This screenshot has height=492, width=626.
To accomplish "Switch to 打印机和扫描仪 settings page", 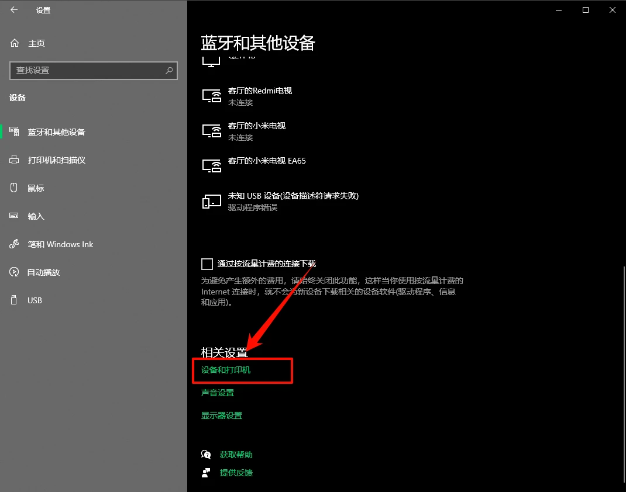I will tap(56, 160).
